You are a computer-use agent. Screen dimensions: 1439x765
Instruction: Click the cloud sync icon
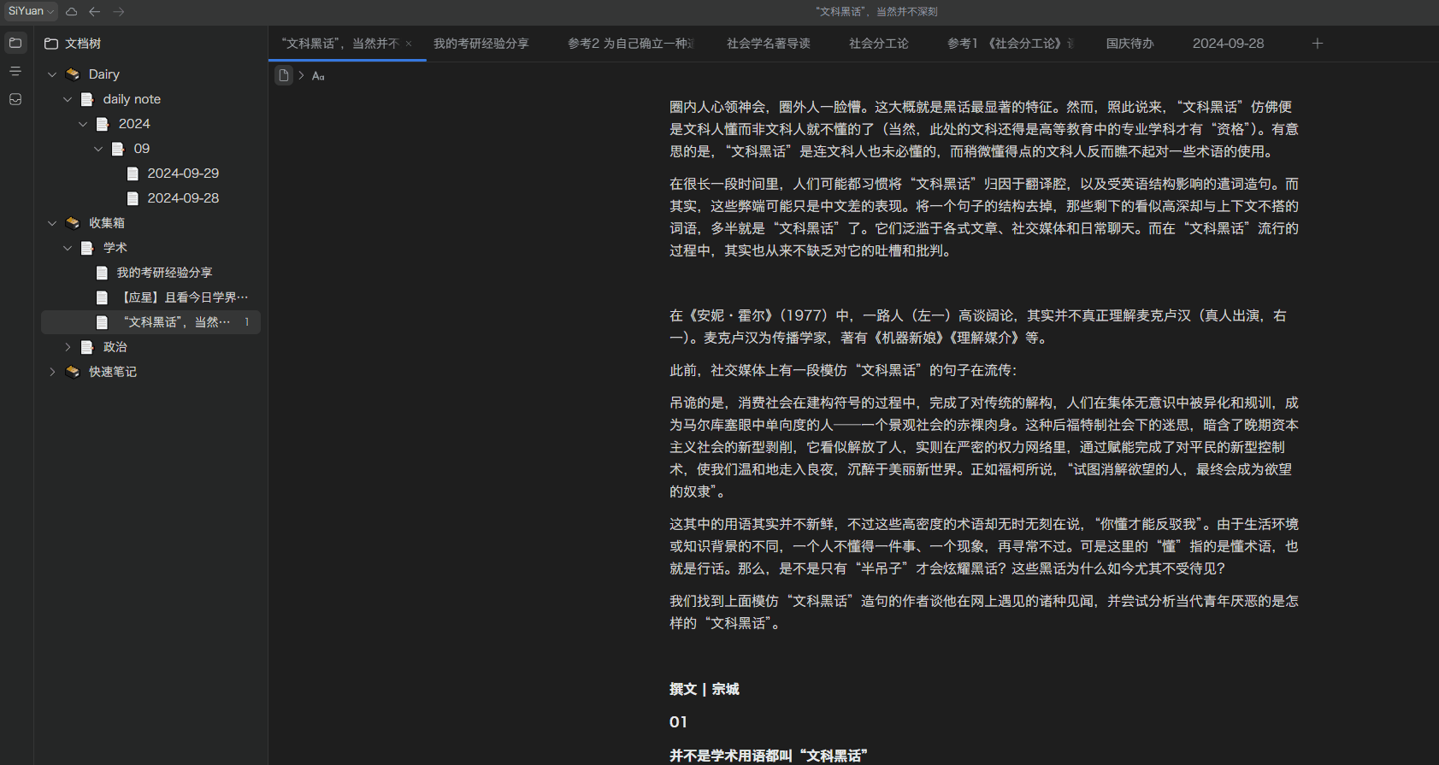pyautogui.click(x=72, y=11)
